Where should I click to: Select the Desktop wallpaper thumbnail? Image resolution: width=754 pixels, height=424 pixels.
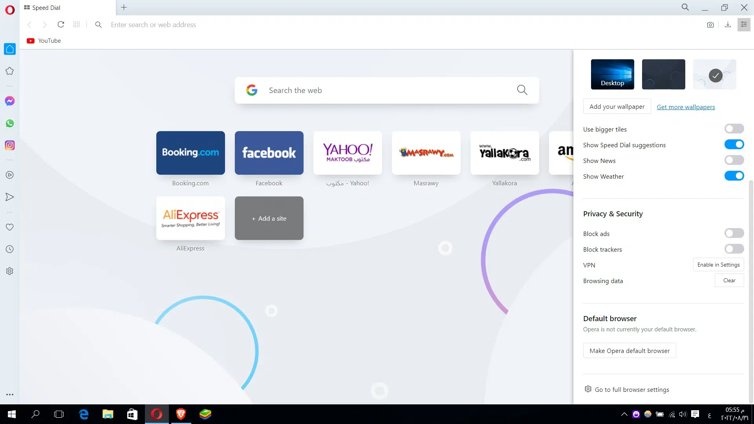[x=612, y=74]
